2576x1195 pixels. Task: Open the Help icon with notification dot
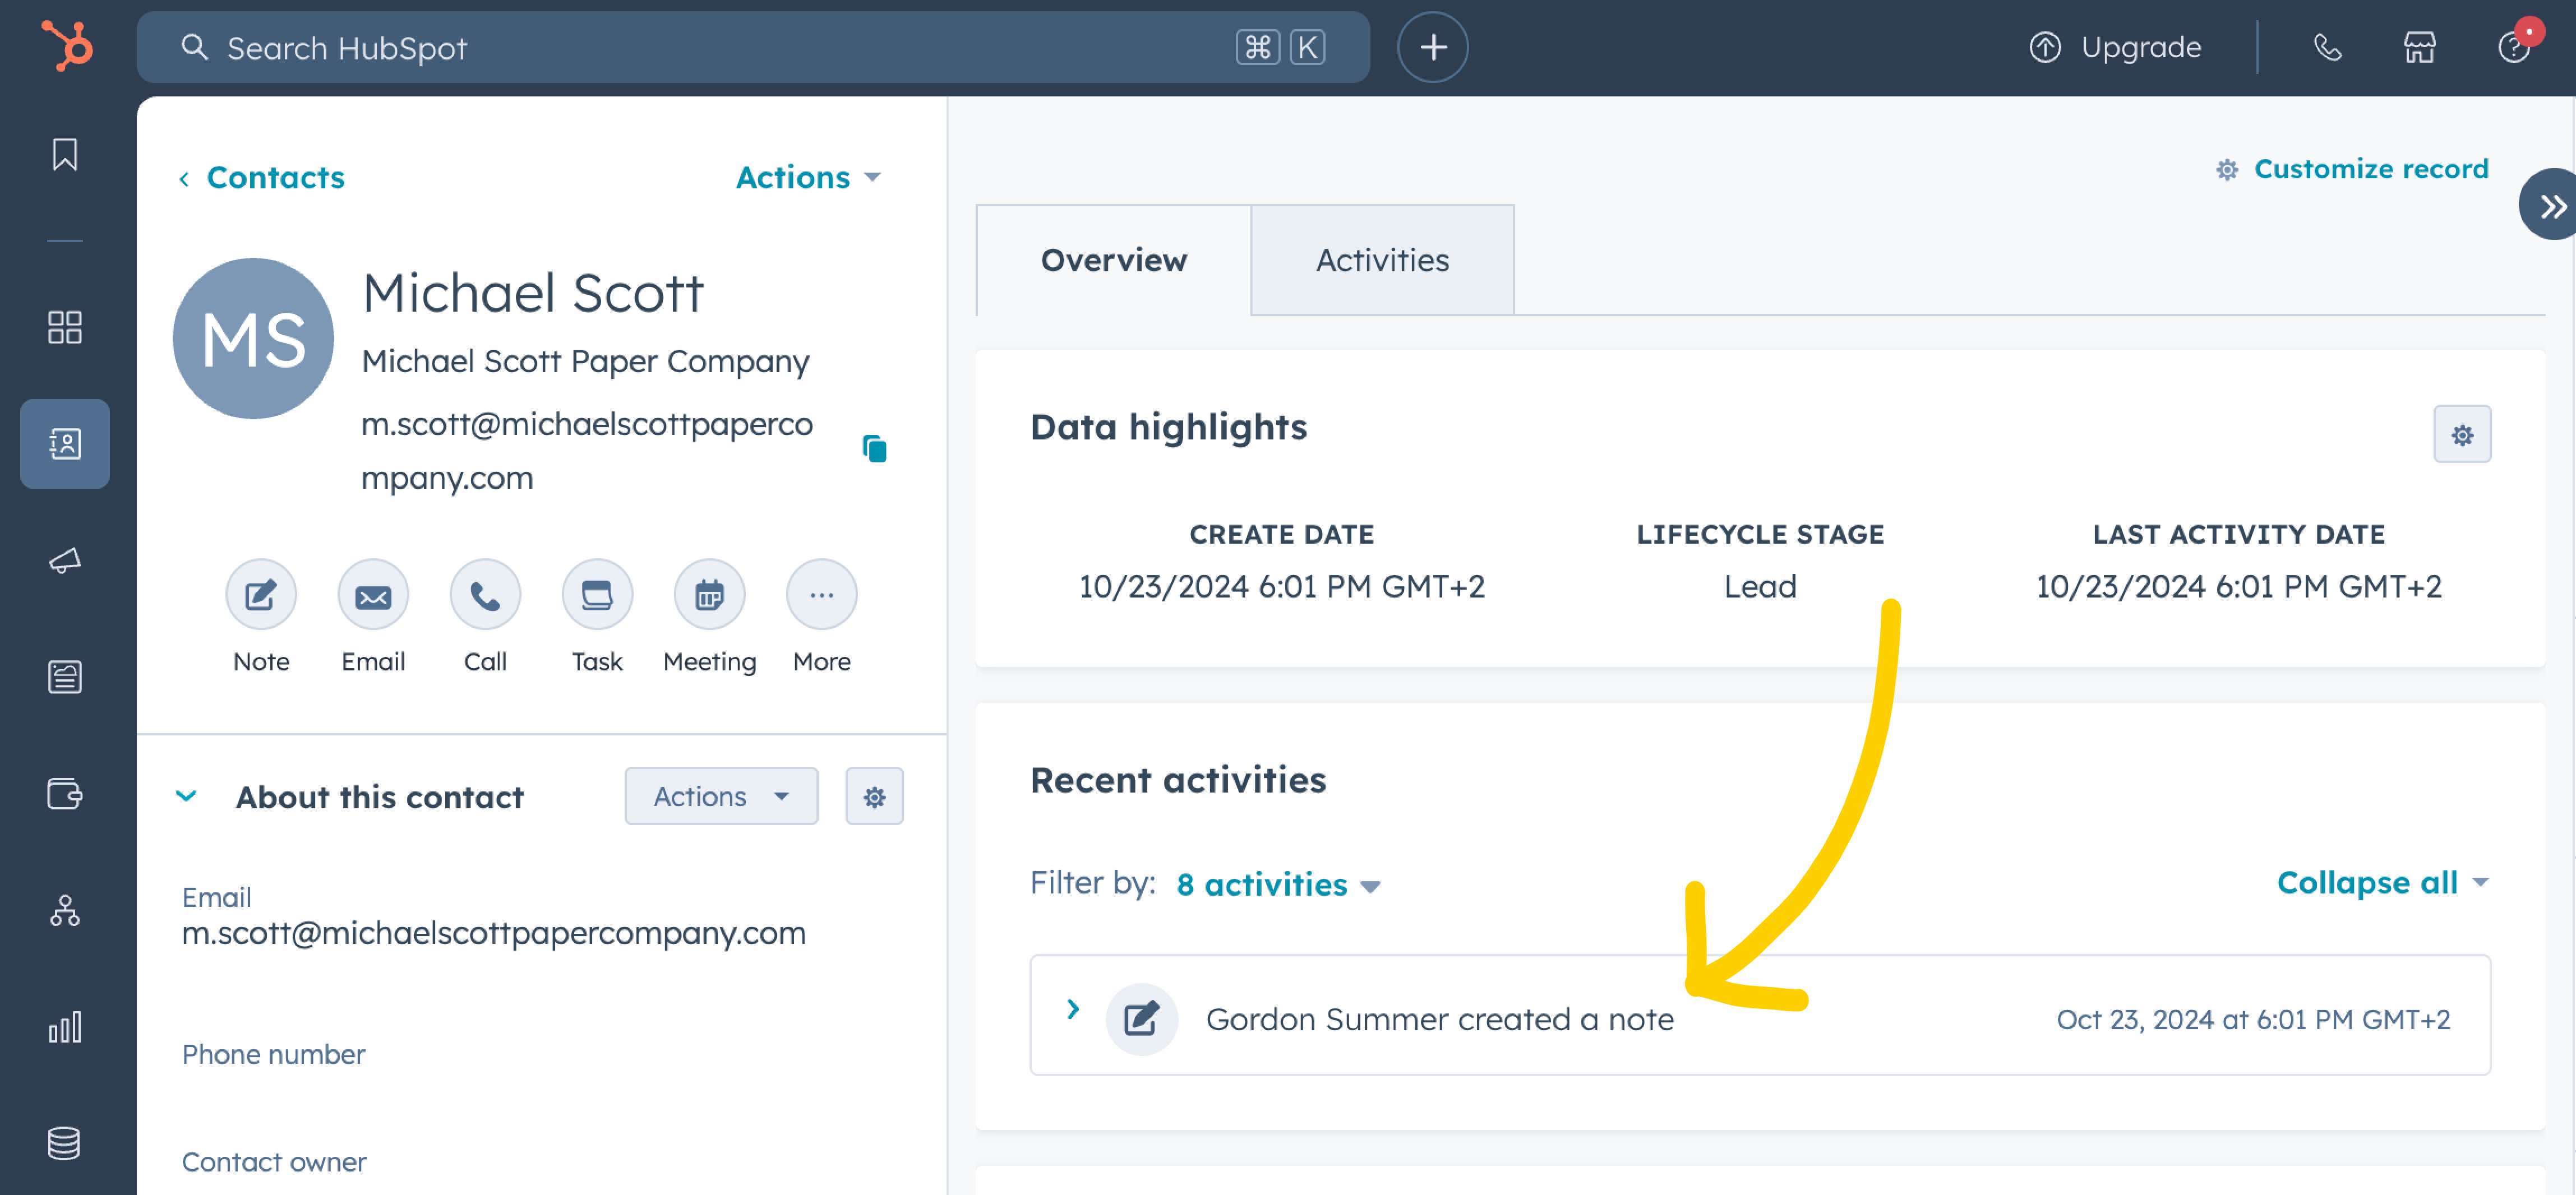click(2514, 47)
